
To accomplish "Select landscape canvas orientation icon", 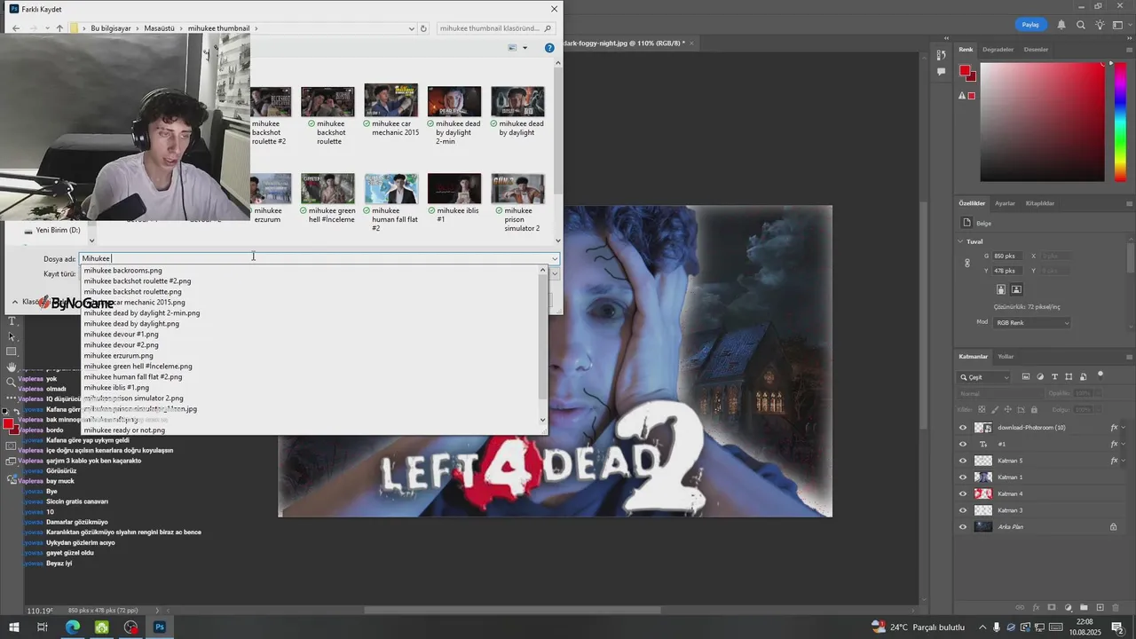I will pyautogui.click(x=1016, y=289).
